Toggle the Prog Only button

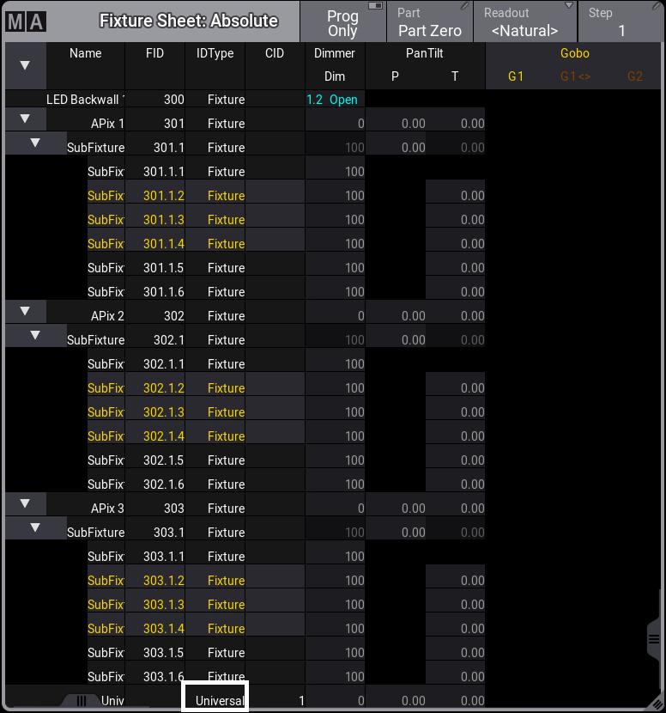(342, 22)
